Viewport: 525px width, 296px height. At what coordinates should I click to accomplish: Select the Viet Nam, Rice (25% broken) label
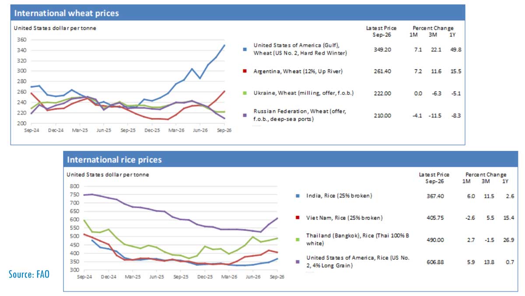coord(339,218)
